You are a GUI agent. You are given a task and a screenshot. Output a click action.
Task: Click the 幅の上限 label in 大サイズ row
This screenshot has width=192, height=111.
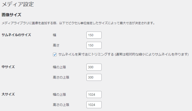coord(59,95)
